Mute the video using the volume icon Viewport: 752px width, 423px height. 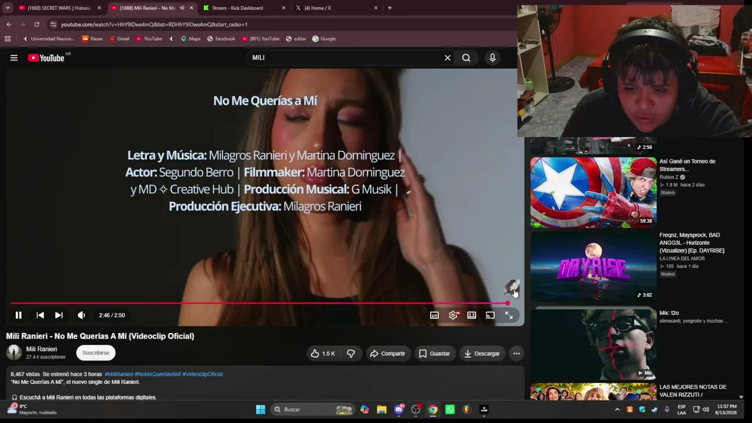(81, 315)
